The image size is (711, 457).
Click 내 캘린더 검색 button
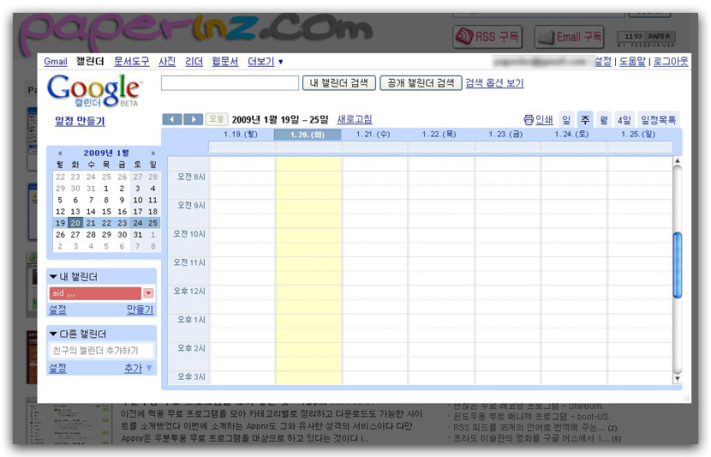click(338, 83)
